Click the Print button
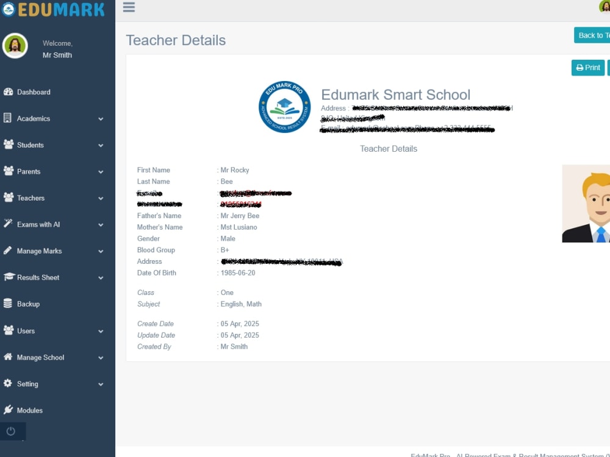610x457 pixels. coord(587,68)
